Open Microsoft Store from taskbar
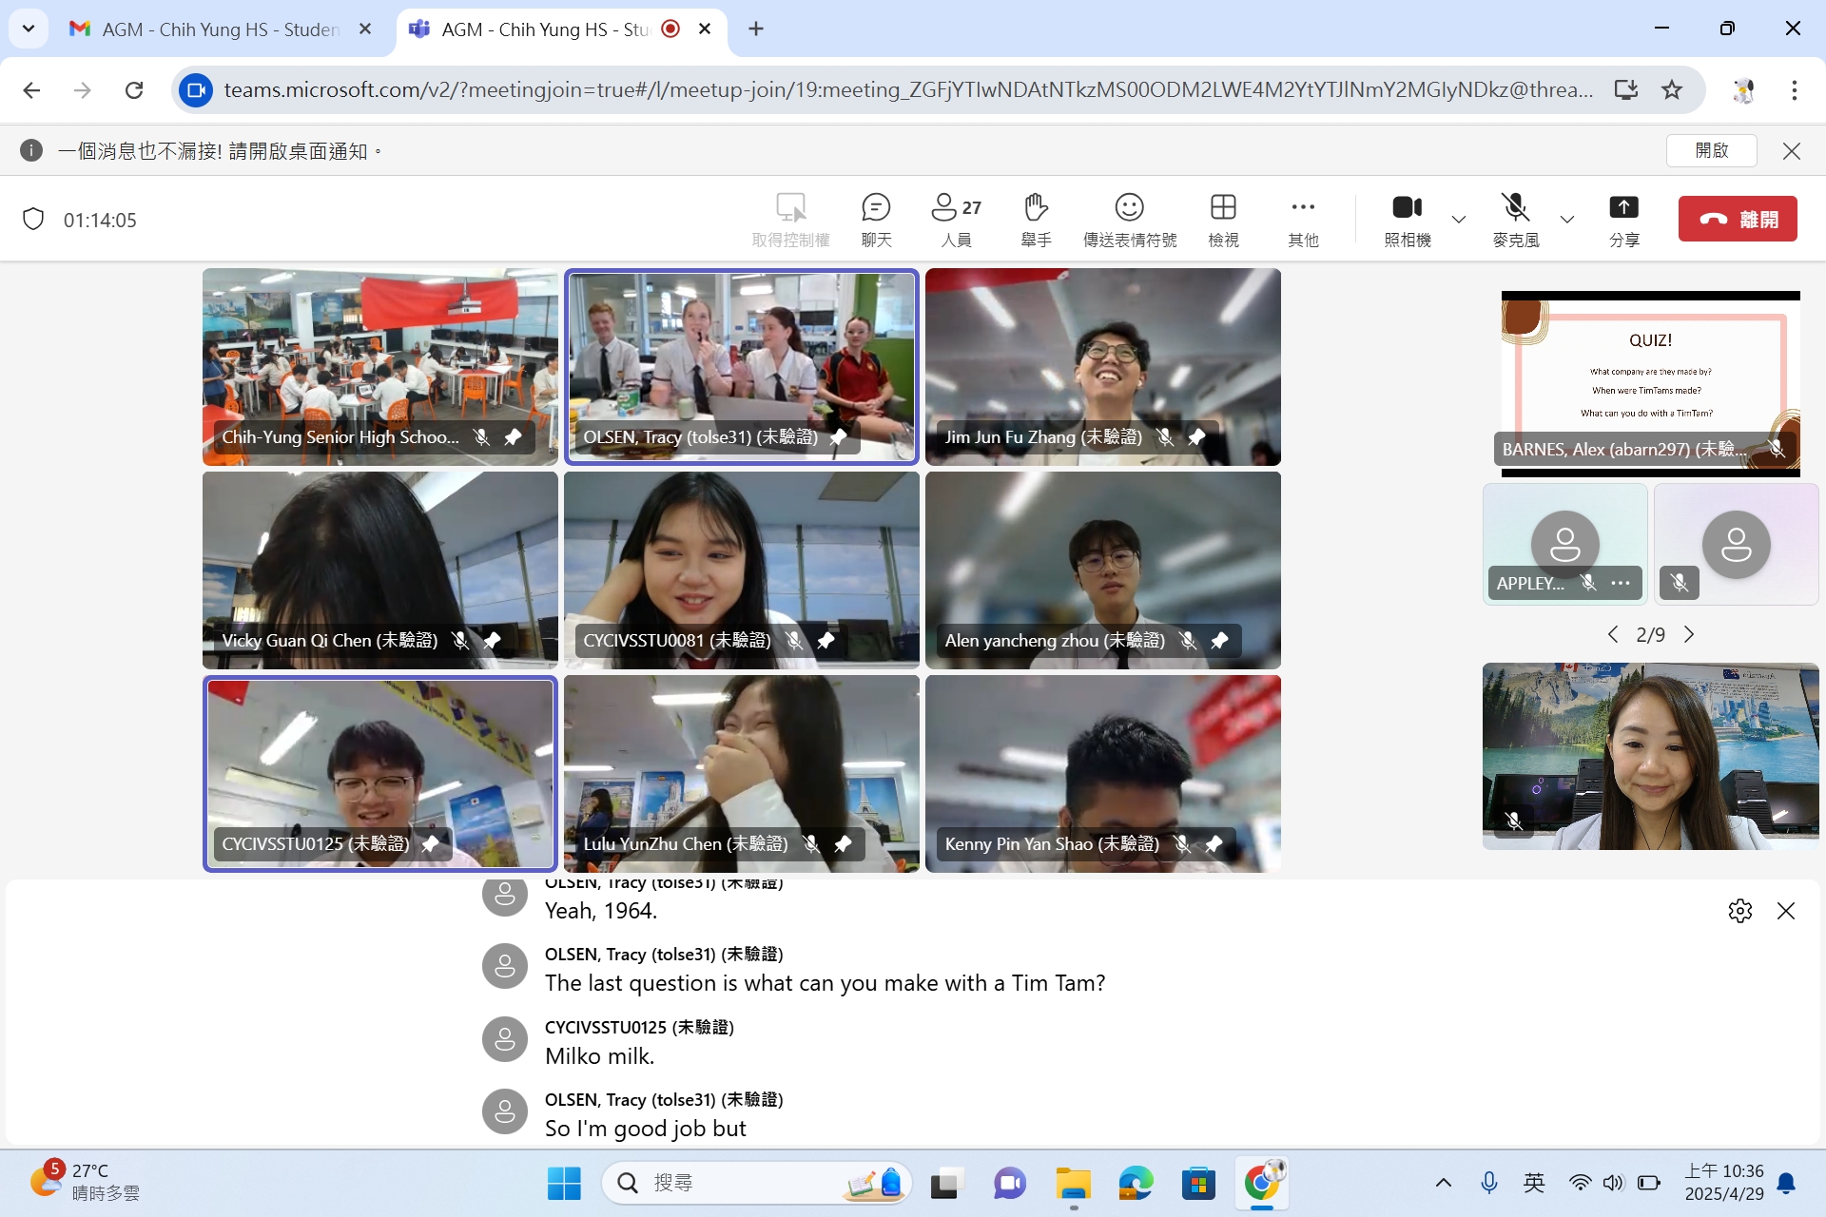Viewport: 1826px width, 1217px height. (x=1198, y=1183)
